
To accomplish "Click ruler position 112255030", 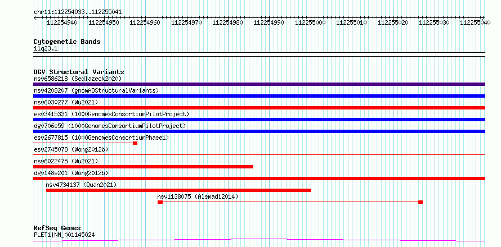I will 434,22.
